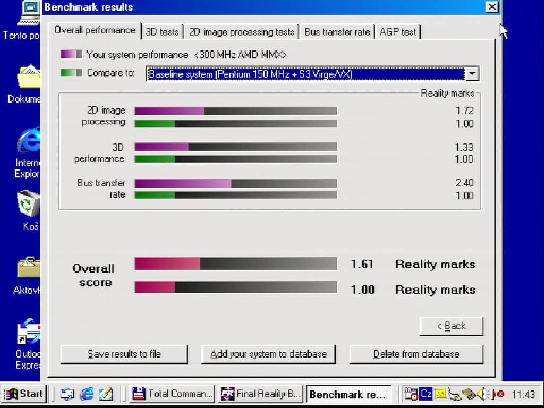The image size is (544, 408).
Task: Expand the Compare to dropdown arrow
Action: pyautogui.click(x=472, y=74)
